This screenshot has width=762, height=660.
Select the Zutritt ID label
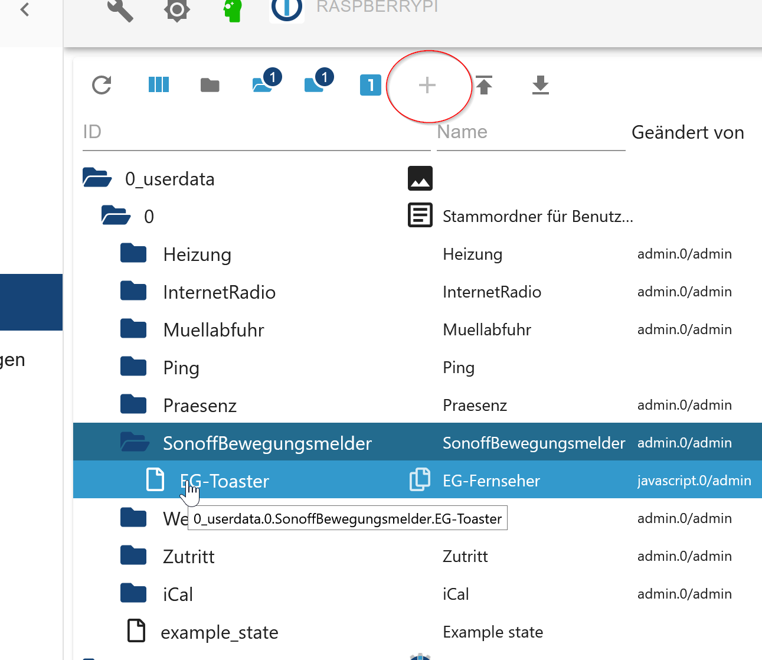[x=189, y=557]
